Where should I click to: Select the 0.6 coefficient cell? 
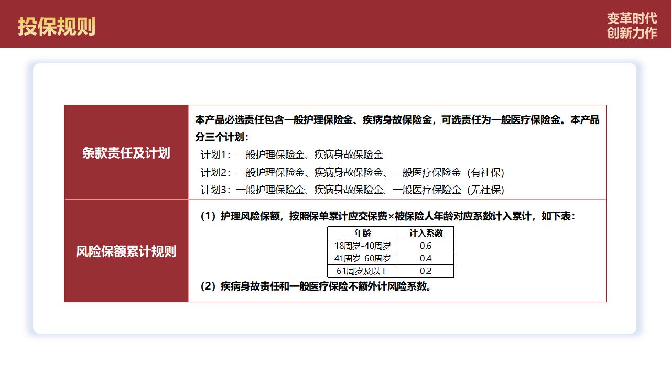426,246
